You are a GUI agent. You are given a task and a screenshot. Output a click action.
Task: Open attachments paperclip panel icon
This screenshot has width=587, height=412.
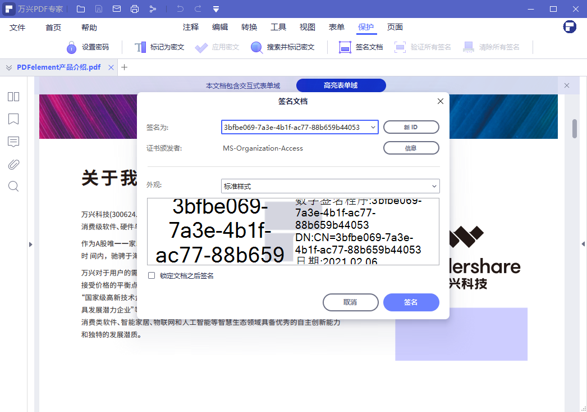point(13,164)
